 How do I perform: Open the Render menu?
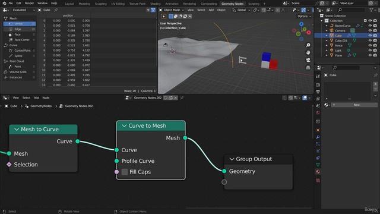pos(29,3)
